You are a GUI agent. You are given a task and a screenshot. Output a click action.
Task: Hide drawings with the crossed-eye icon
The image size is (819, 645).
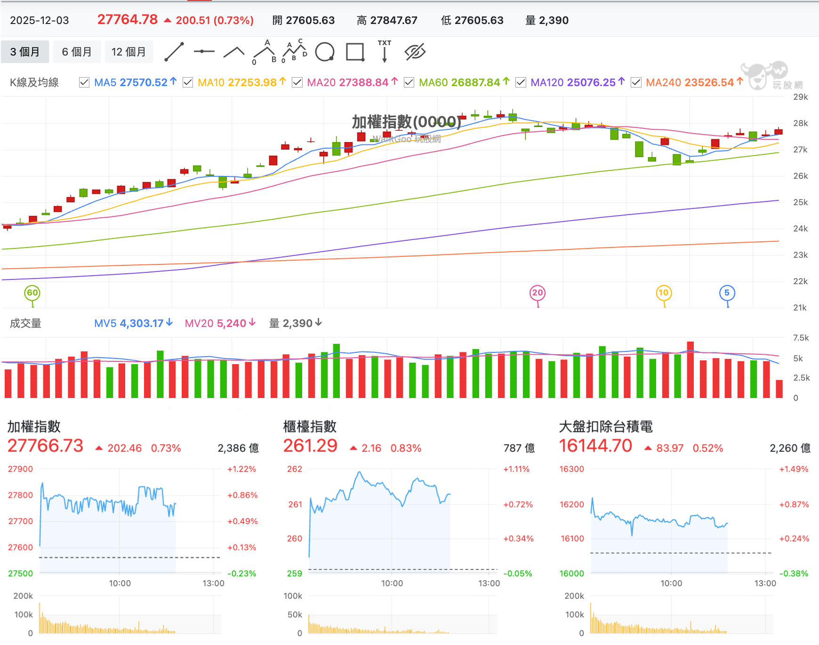[415, 52]
